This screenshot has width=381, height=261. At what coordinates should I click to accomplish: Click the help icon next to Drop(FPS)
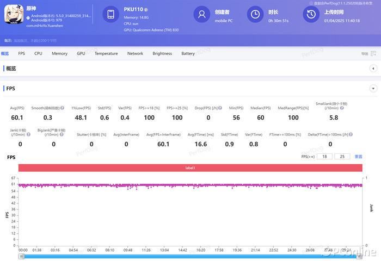(x=220, y=108)
